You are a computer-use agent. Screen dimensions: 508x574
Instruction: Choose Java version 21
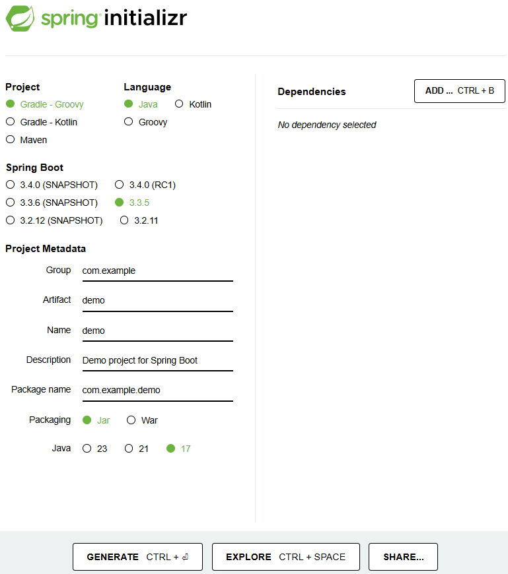(136, 449)
